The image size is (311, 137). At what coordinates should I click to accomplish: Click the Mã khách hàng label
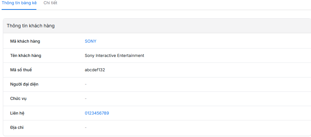click(25, 41)
